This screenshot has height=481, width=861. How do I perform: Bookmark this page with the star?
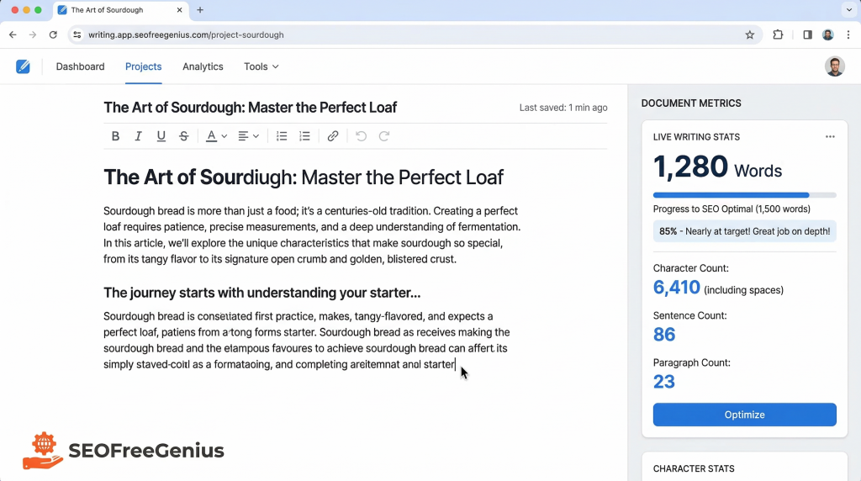(x=749, y=34)
